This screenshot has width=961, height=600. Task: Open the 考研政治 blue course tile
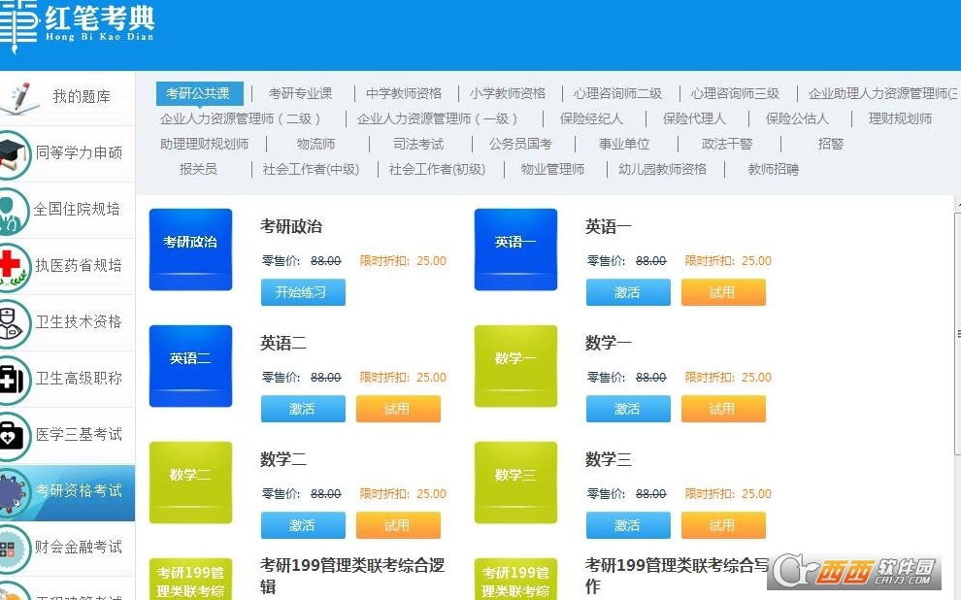[x=190, y=249]
